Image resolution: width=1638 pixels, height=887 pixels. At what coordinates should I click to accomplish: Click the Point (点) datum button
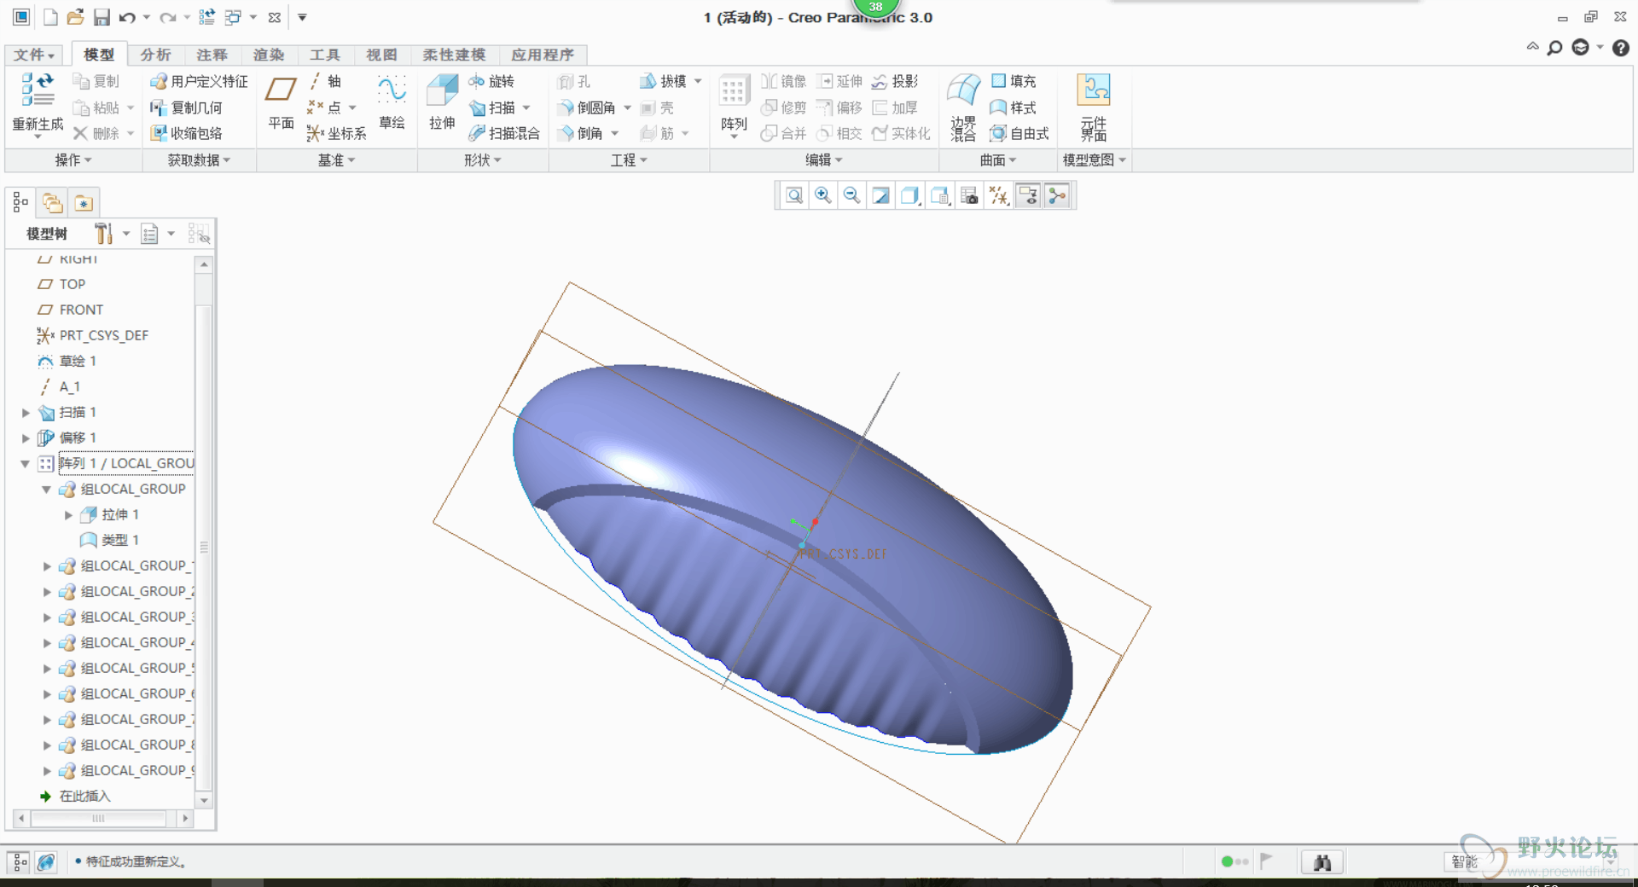pyautogui.click(x=325, y=107)
